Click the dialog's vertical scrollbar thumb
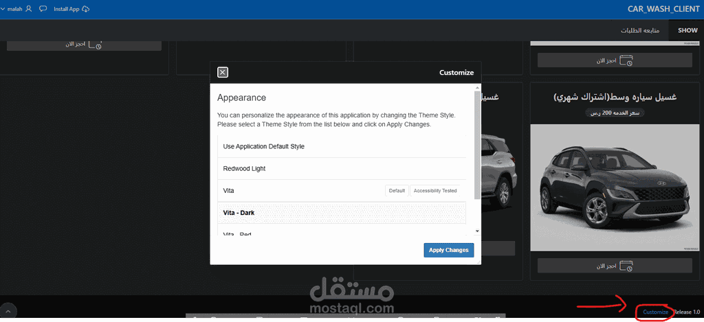 click(477, 146)
